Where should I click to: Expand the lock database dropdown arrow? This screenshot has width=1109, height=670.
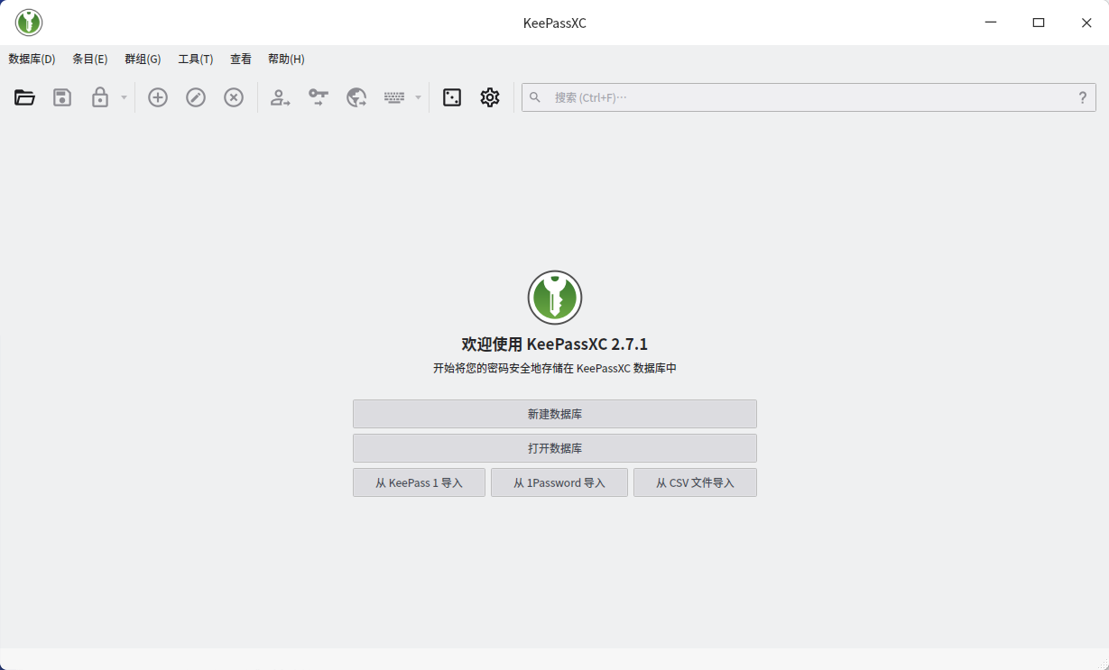pyautogui.click(x=124, y=97)
